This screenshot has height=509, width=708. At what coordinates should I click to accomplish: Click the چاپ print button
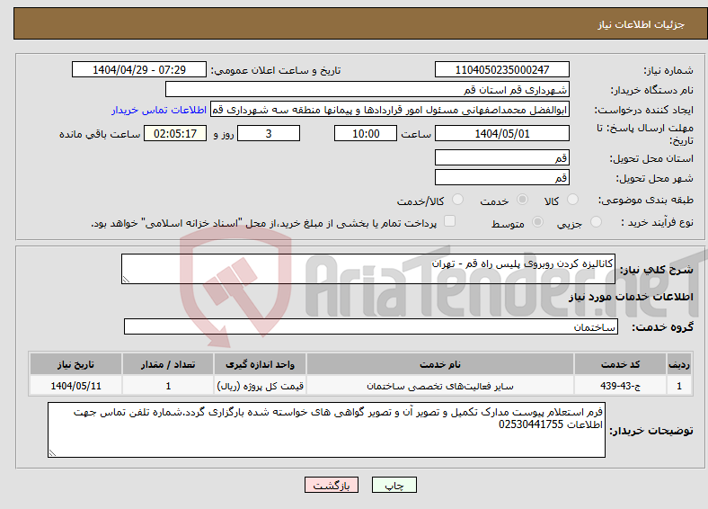click(394, 485)
